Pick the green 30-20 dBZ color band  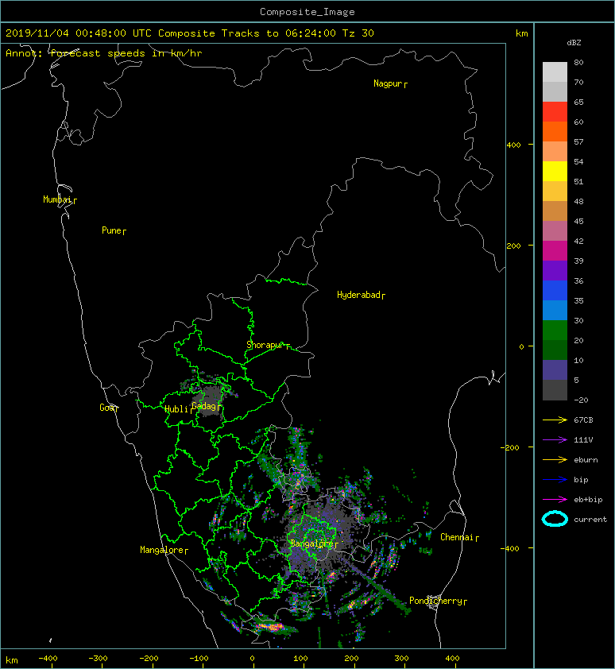555,331
